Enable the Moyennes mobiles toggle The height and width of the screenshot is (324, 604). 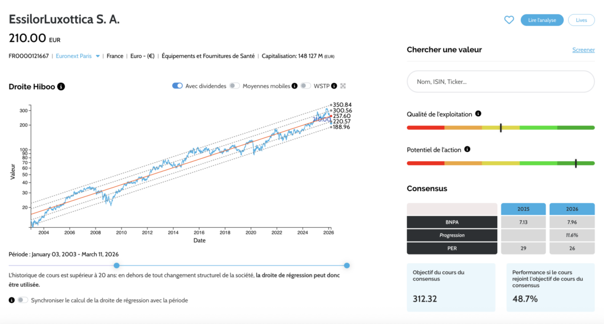click(x=234, y=86)
